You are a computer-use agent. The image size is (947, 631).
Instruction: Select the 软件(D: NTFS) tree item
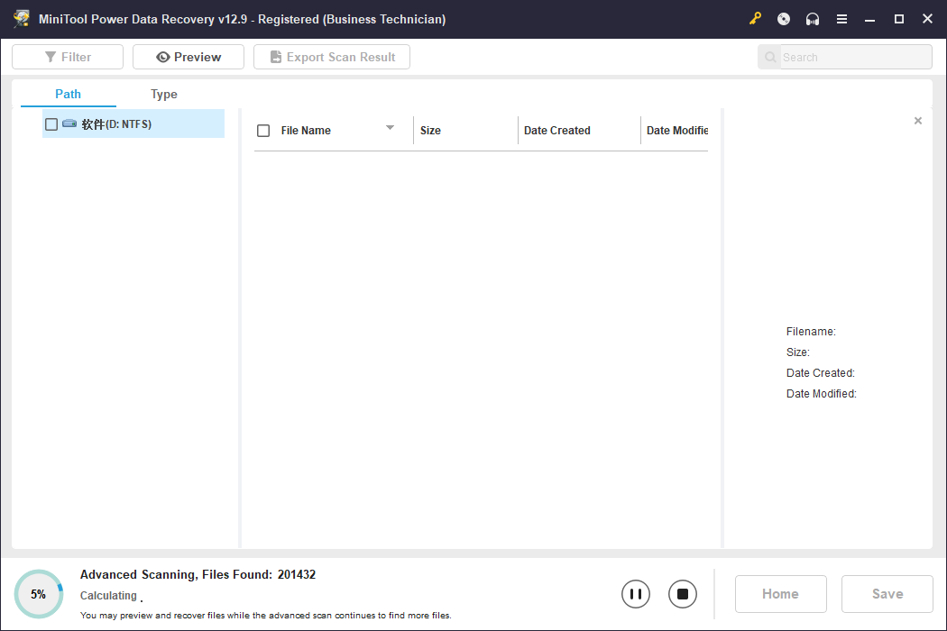tap(133, 123)
